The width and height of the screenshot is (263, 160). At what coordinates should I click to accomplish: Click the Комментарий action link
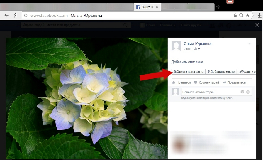click(207, 82)
